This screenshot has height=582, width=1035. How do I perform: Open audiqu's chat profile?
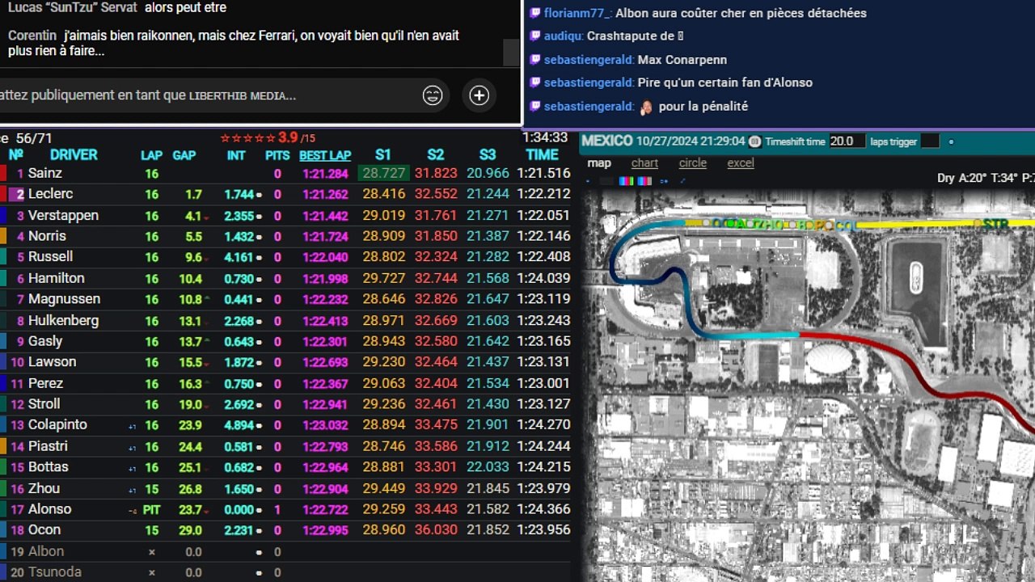(x=563, y=36)
